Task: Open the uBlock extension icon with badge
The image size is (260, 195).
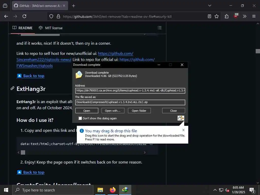Action: click(236, 16)
